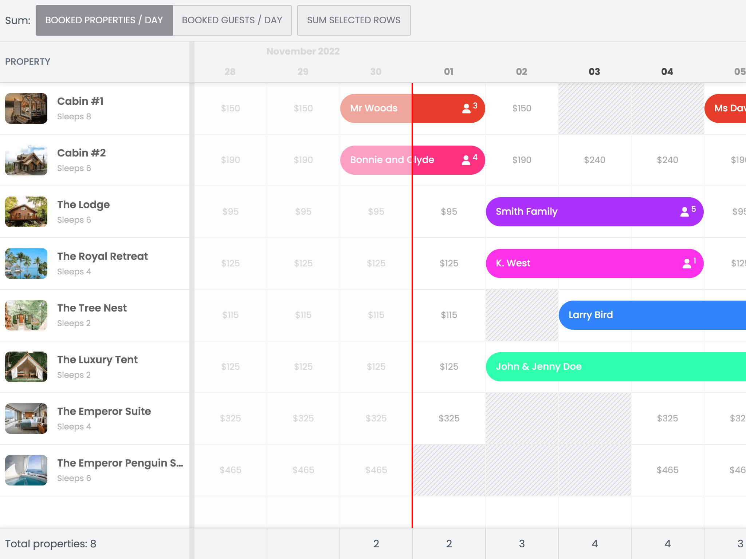Click the guest icon on K. West booking
This screenshot has width=746, height=559.
(686, 263)
